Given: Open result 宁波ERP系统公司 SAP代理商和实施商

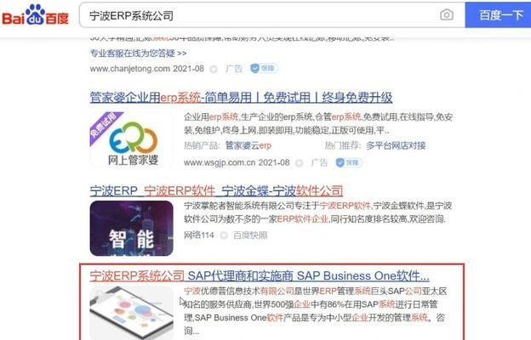Looking at the screenshot, I should [260, 276].
